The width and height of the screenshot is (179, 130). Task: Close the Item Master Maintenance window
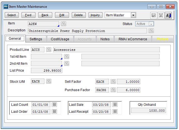tap(170, 7)
